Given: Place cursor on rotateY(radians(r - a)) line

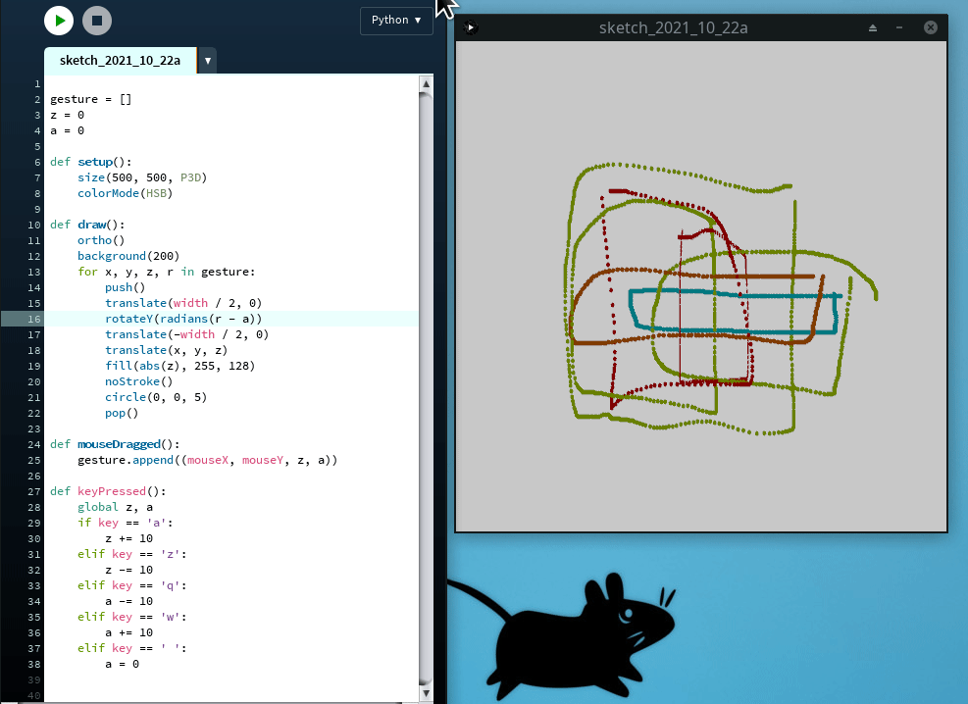Looking at the screenshot, I should [183, 319].
